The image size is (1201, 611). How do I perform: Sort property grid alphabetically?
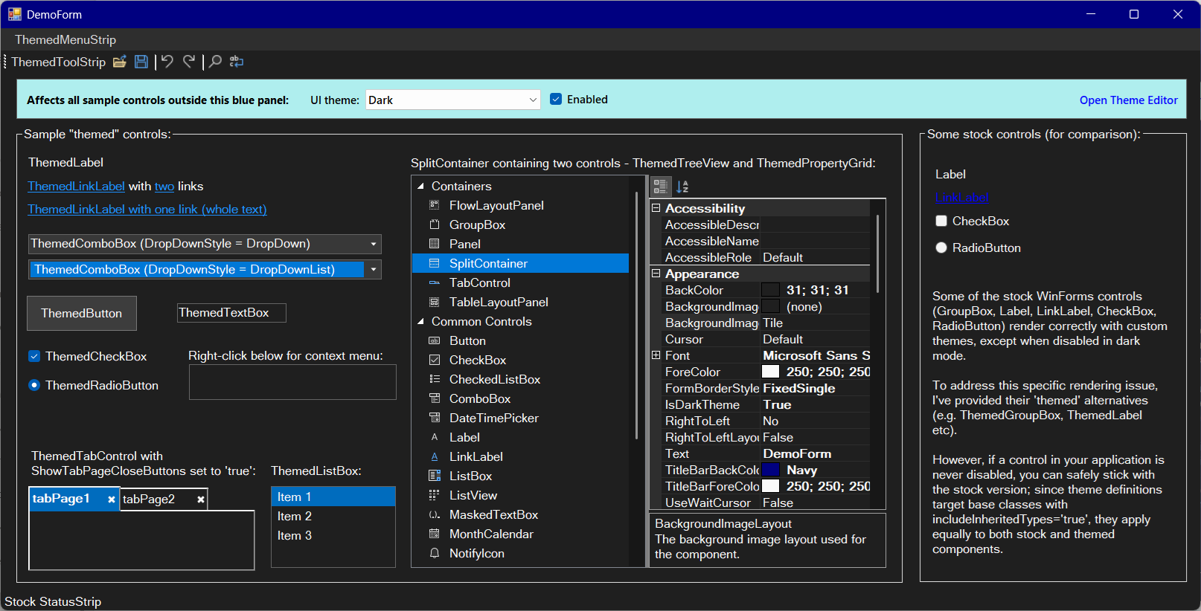pos(682,187)
